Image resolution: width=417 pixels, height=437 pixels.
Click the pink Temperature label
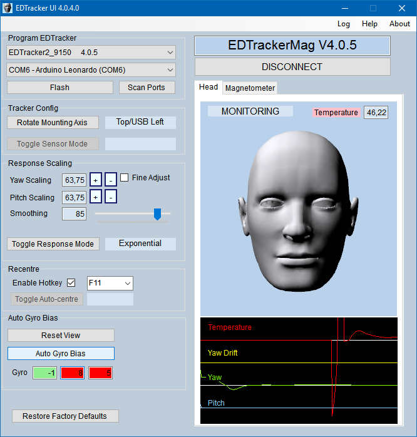click(336, 113)
